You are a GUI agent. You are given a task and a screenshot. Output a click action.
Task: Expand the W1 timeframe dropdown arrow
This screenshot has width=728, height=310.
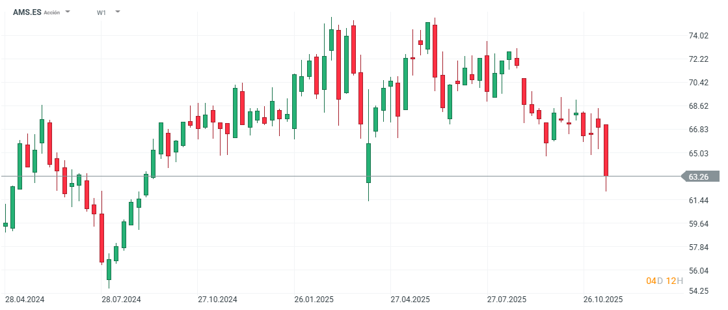point(118,12)
